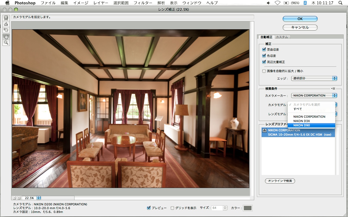Click the zoom in plus button
Screen dimensions: 348x217
(x=18, y=198)
